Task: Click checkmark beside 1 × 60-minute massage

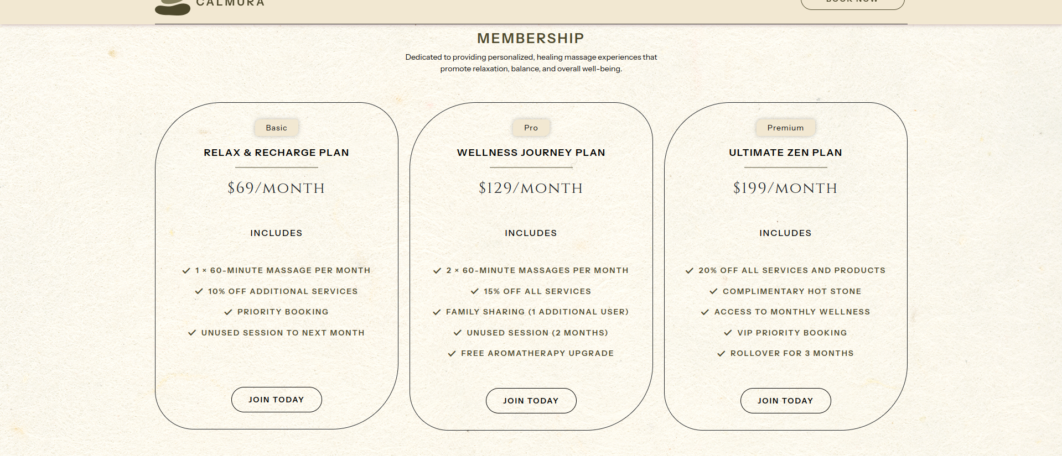Action: [x=187, y=271]
